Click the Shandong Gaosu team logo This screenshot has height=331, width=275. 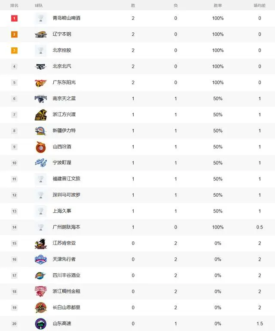click(x=40, y=324)
